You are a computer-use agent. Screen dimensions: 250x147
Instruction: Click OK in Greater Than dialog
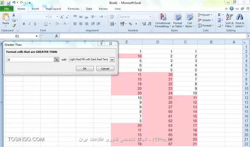click(85, 69)
